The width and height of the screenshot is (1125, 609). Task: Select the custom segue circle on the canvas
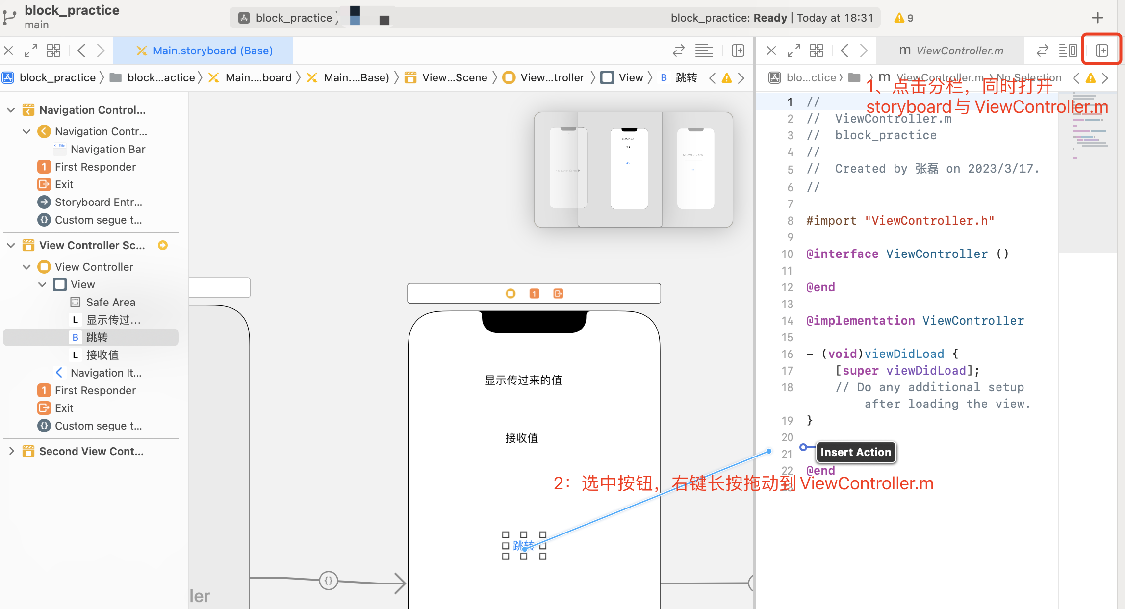point(328,581)
